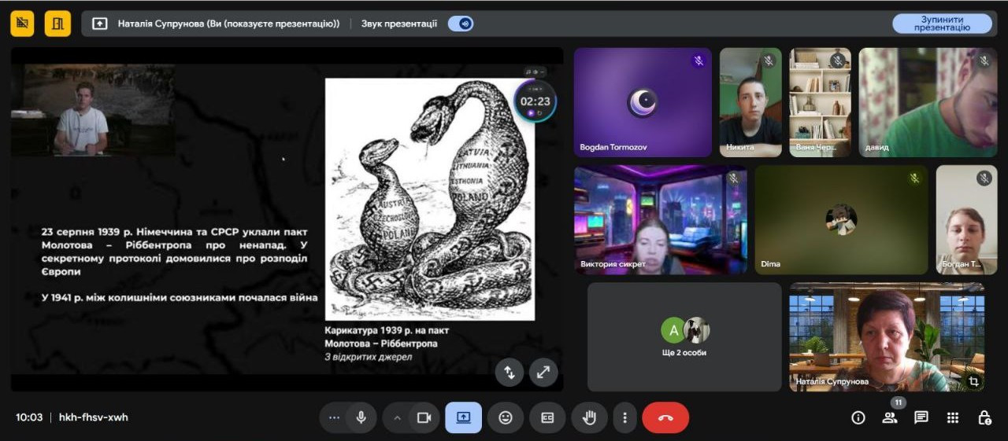Expand video settings chevron arrow
This screenshot has height=441, width=1008.
(397, 417)
